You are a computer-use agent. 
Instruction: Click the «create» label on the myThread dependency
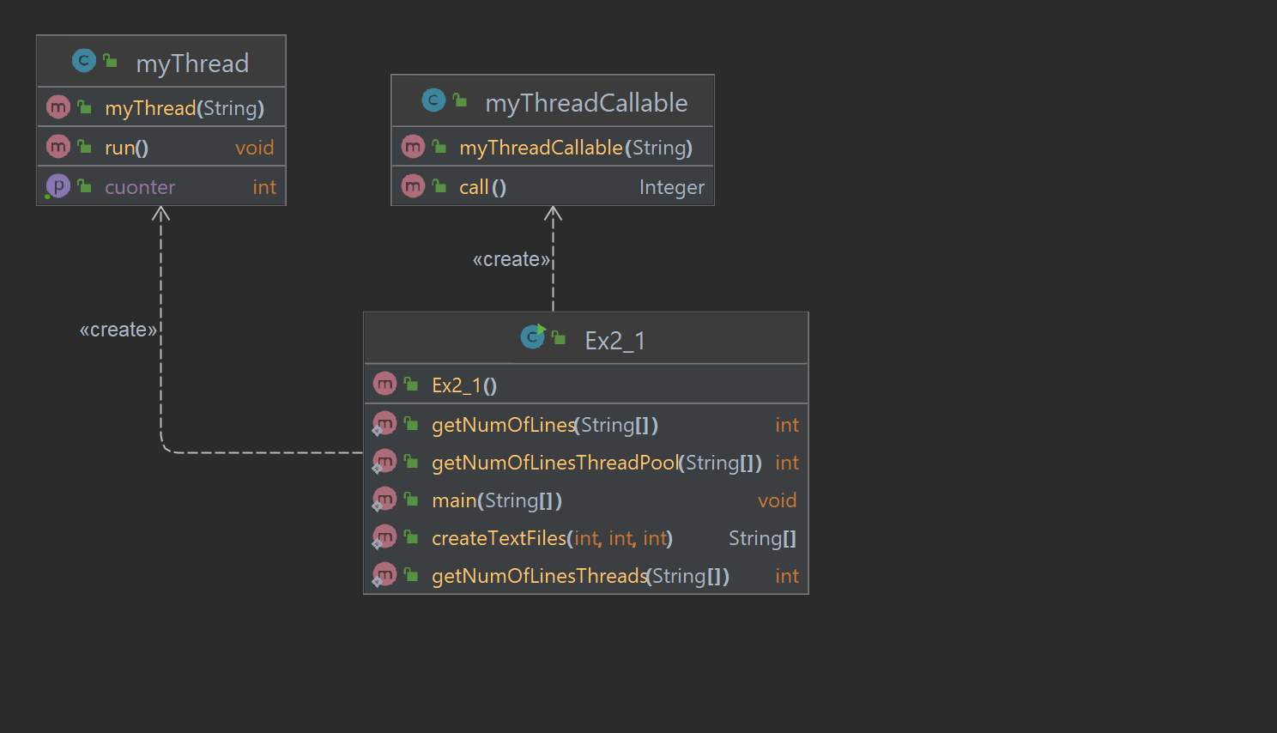pyautogui.click(x=118, y=329)
